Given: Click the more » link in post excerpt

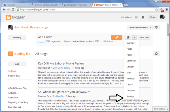Looking at the screenshot, I should tap(118, 84).
